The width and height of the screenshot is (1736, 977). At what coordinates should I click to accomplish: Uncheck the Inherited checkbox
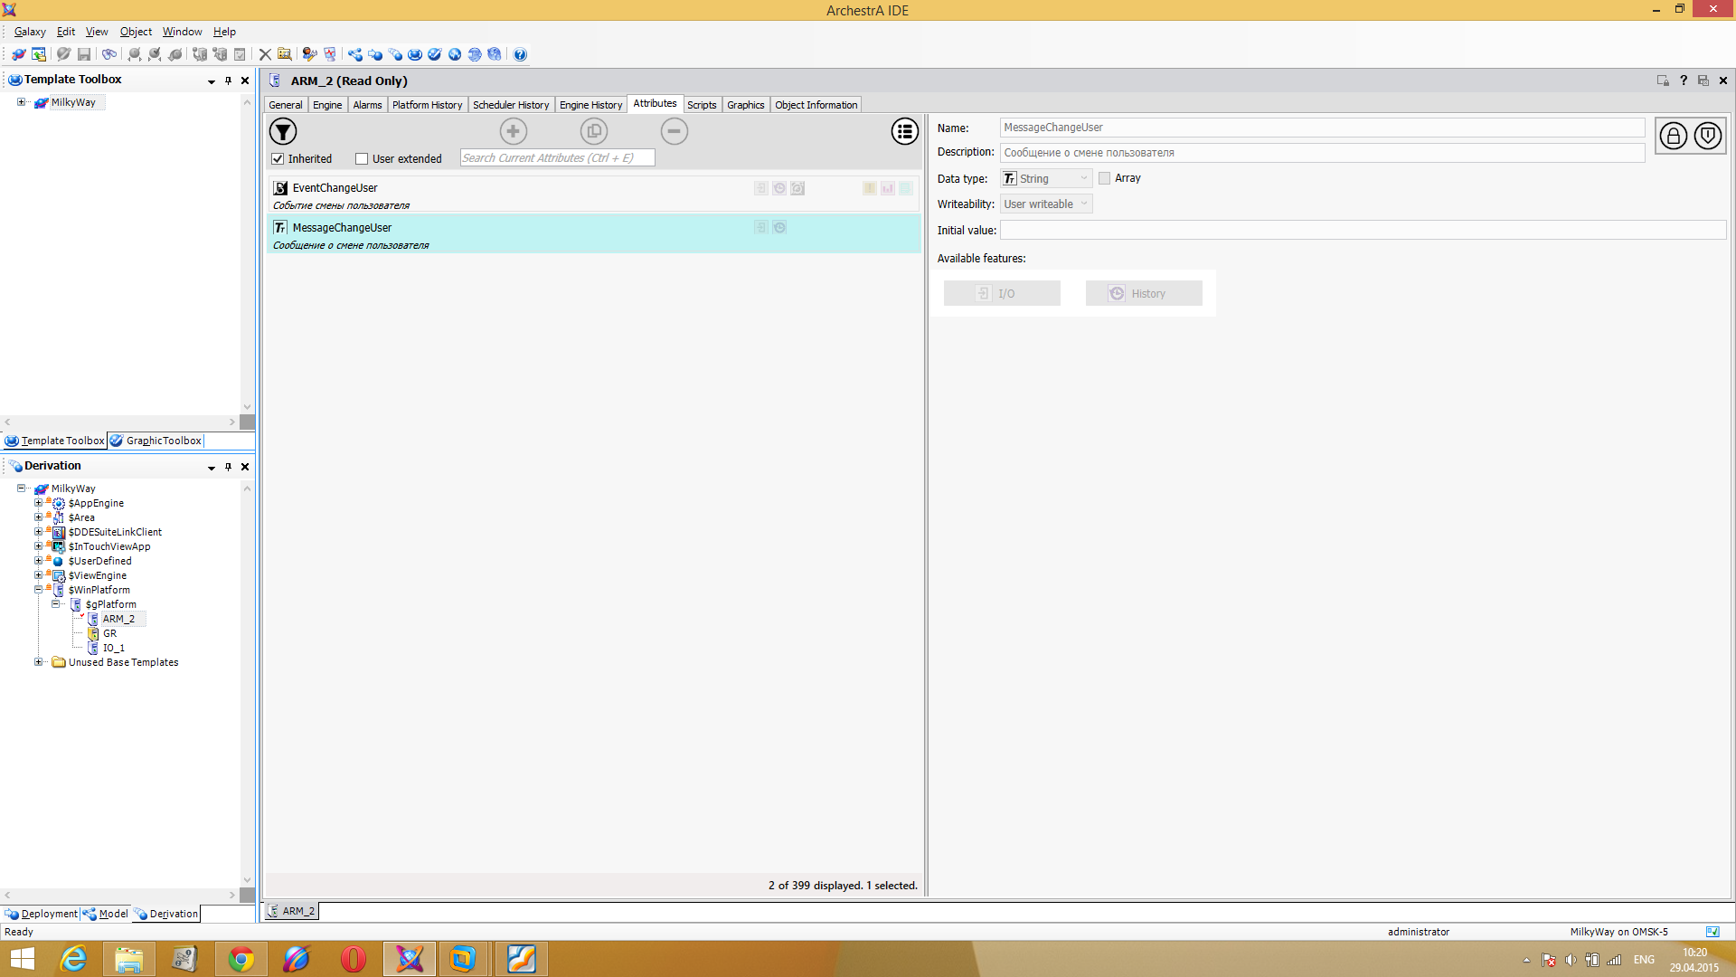coord(278,159)
